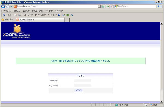Click the XOOPS favicon in address bar
This screenshot has height=107, width=164.
click(15, 6)
